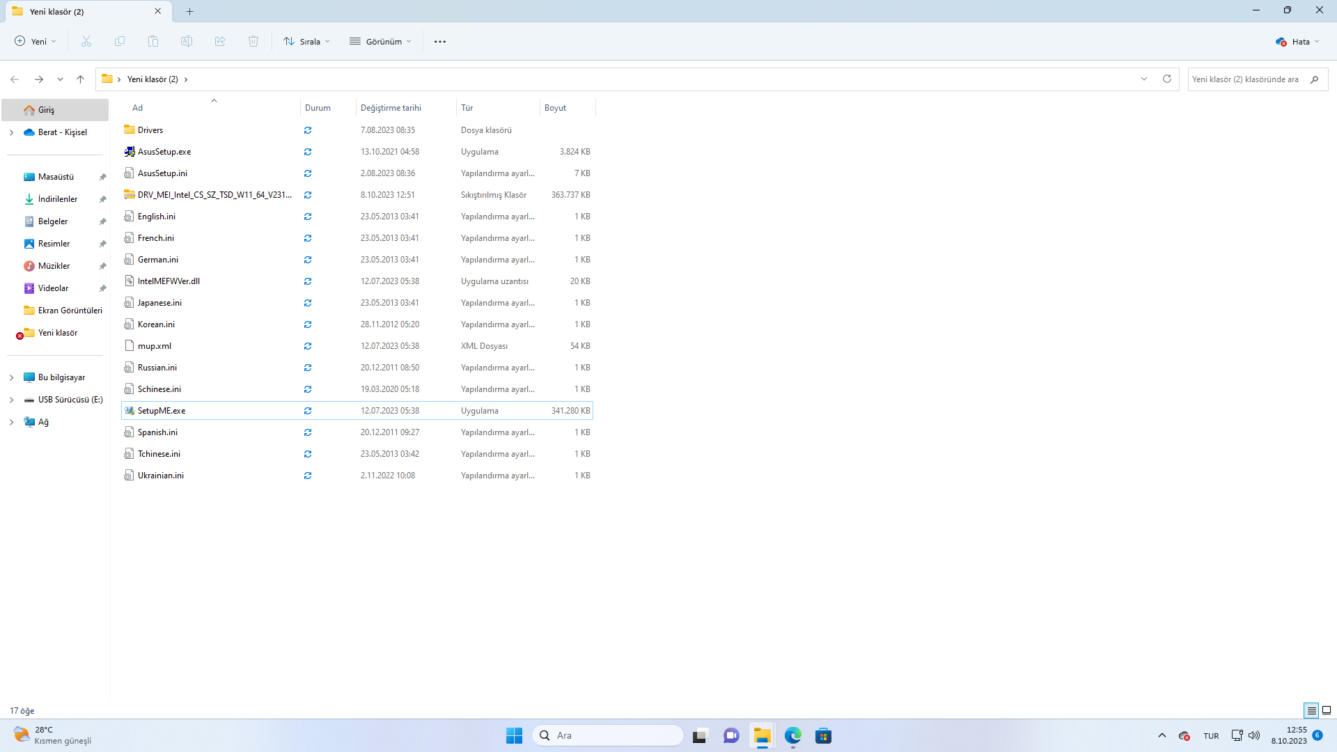Toggle sync status icon on SetupME.exe
This screenshot has width=1337, height=752.
tap(308, 410)
